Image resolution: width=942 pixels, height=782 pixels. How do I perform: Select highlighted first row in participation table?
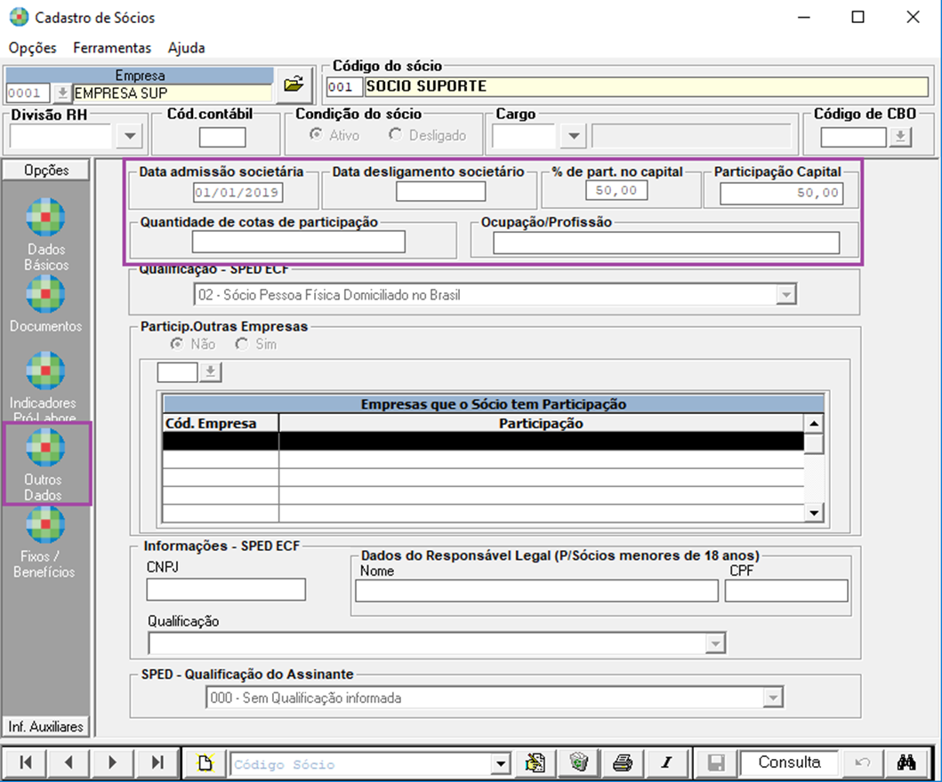tap(484, 441)
